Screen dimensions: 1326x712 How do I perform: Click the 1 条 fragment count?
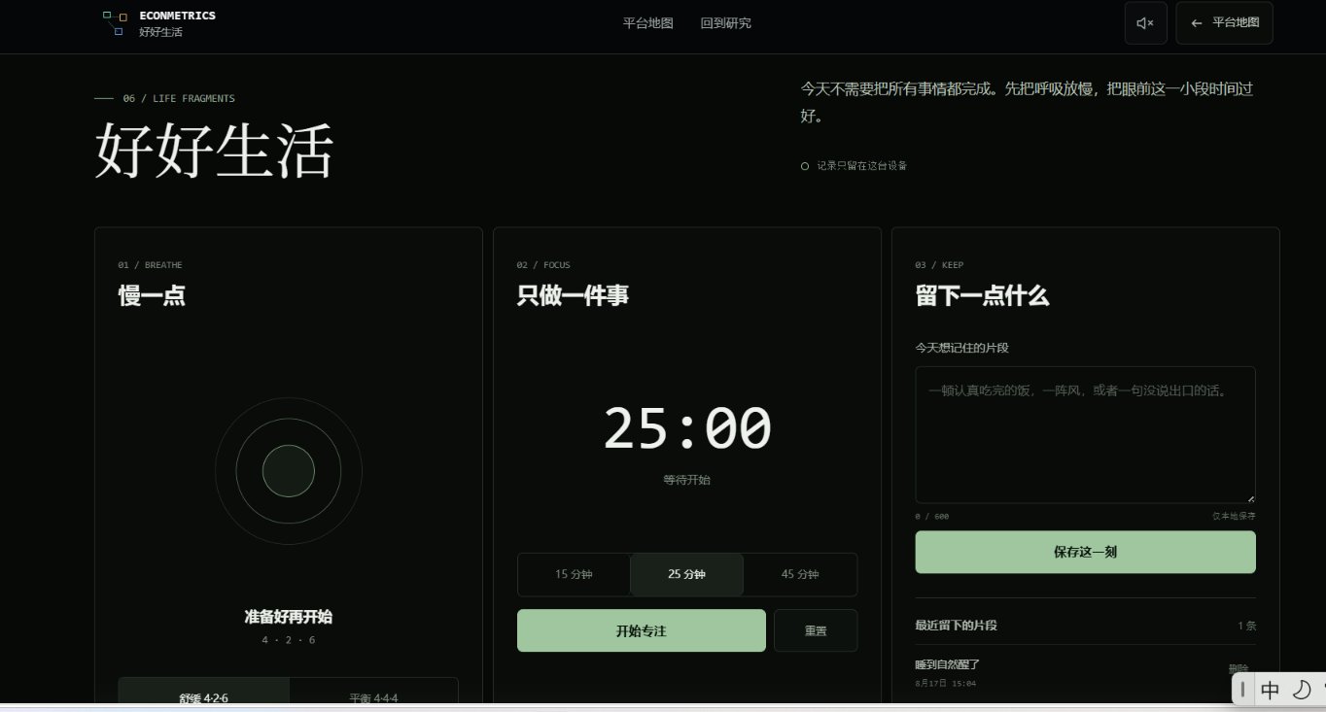1246,627
